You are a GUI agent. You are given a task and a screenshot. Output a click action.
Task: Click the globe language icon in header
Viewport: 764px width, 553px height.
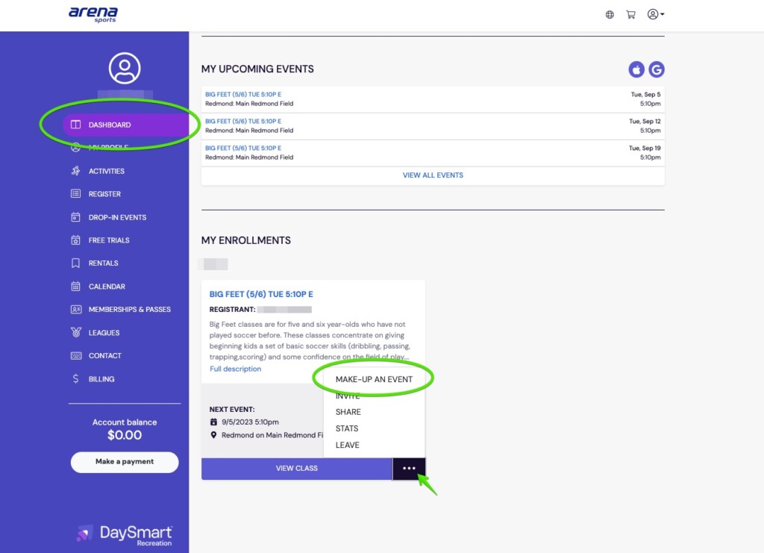(x=610, y=14)
